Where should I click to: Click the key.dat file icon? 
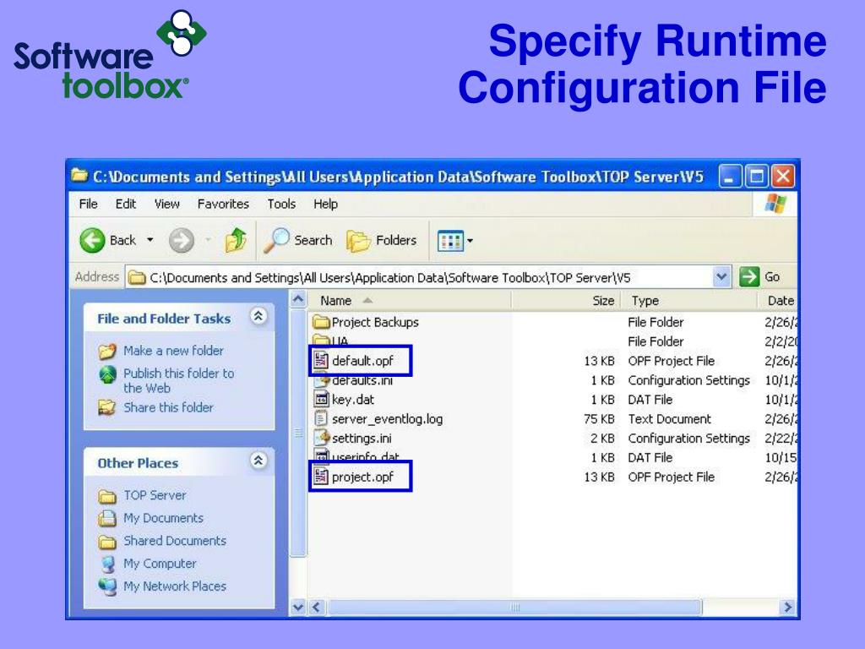(x=321, y=399)
